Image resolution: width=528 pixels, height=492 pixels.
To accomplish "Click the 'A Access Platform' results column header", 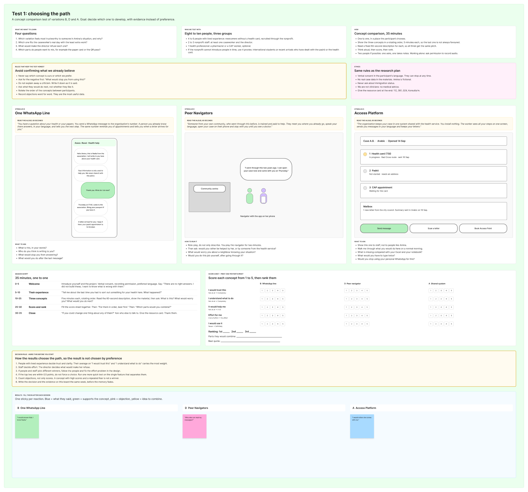I will tap(432, 408).
